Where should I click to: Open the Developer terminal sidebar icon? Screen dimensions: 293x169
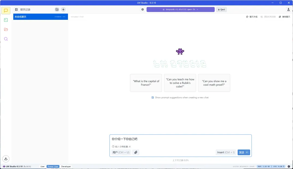pos(6,20)
